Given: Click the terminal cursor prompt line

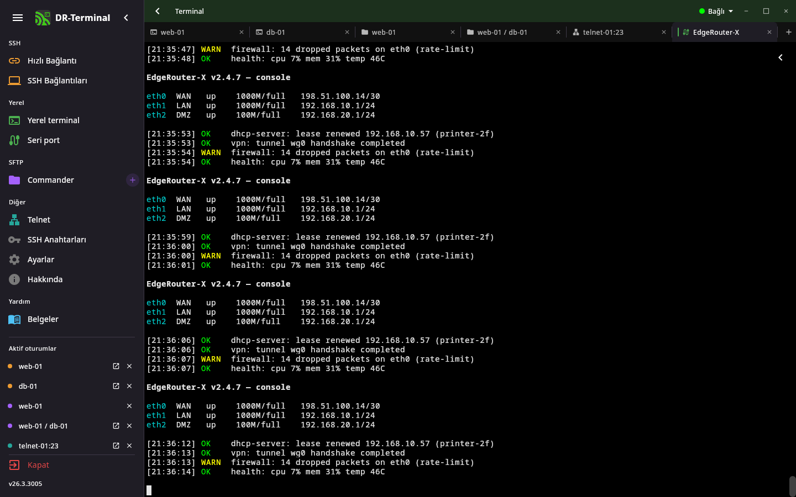Looking at the screenshot, I should coord(149,490).
